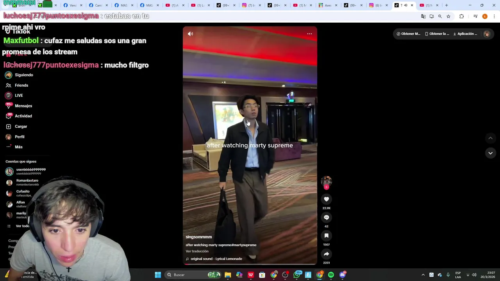Show hidden system tray icons
Viewport: 500px width, 281px height.
pos(423,275)
